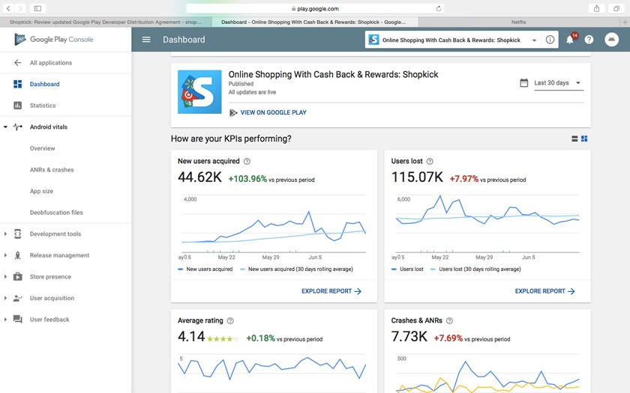The image size is (630, 393).
Task: Click the back arrow beside All applications
Action: pos(18,63)
